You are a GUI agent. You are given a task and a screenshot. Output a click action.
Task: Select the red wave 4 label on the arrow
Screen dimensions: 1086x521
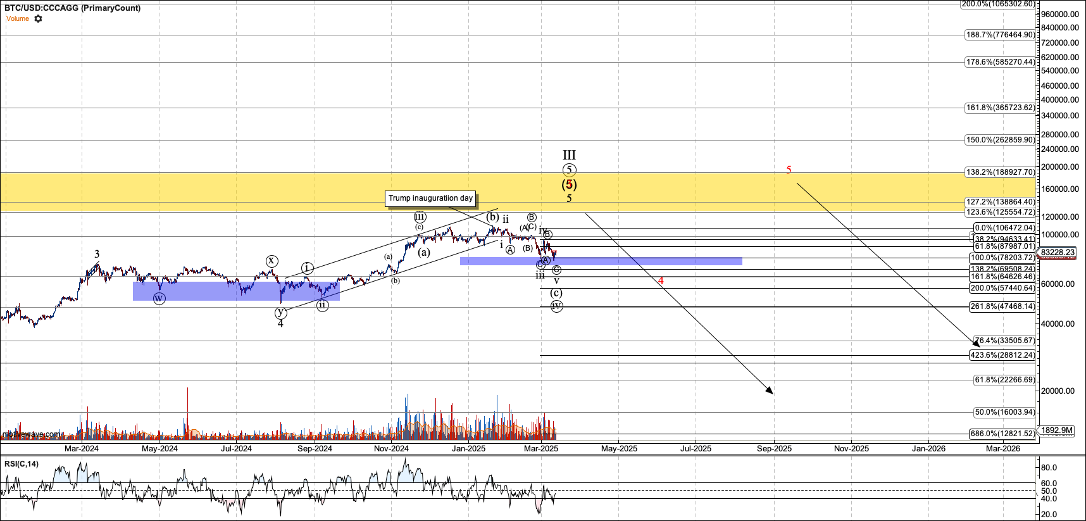click(661, 280)
